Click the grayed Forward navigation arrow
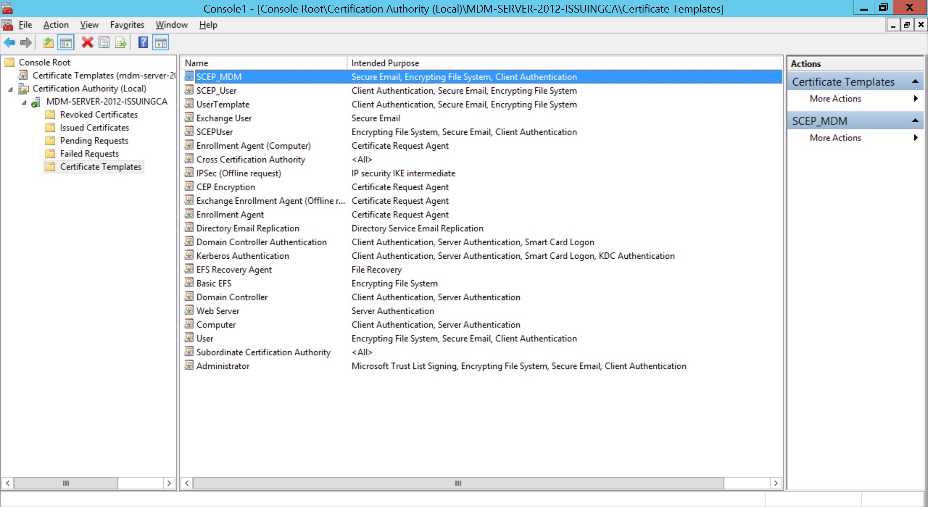The width and height of the screenshot is (928, 507). click(x=26, y=42)
